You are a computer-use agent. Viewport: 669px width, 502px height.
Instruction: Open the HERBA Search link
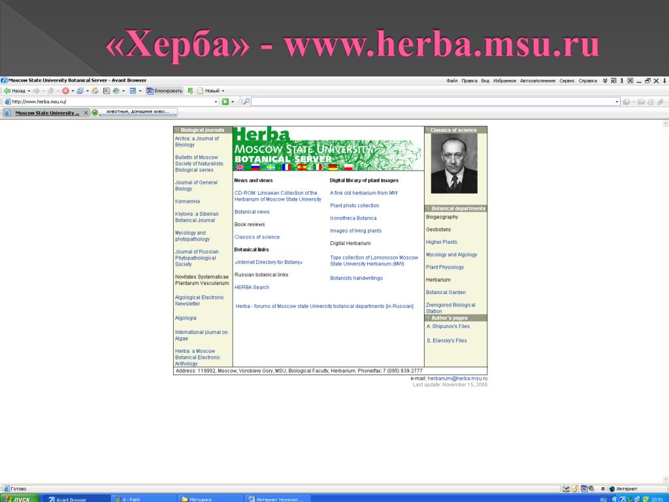(252, 288)
